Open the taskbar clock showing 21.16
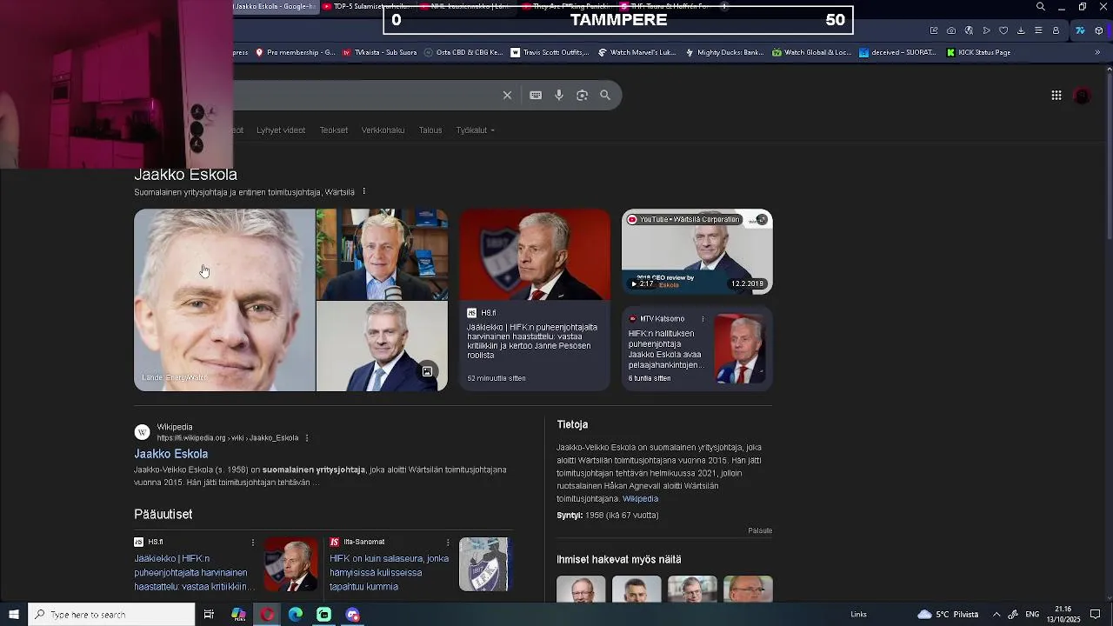The width and height of the screenshot is (1113, 626). click(1063, 615)
